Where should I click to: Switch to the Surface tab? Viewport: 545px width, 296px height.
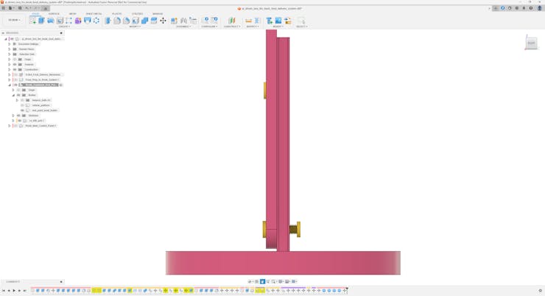pyautogui.click(x=54, y=14)
